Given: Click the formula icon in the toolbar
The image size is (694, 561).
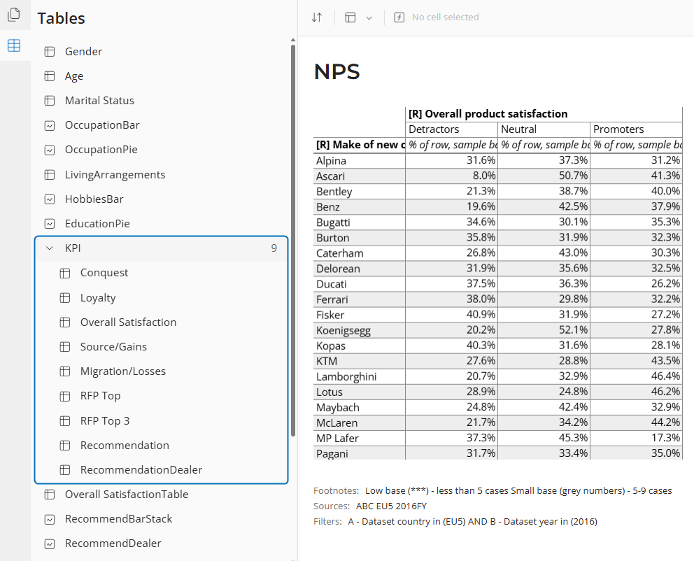Looking at the screenshot, I should coord(399,17).
